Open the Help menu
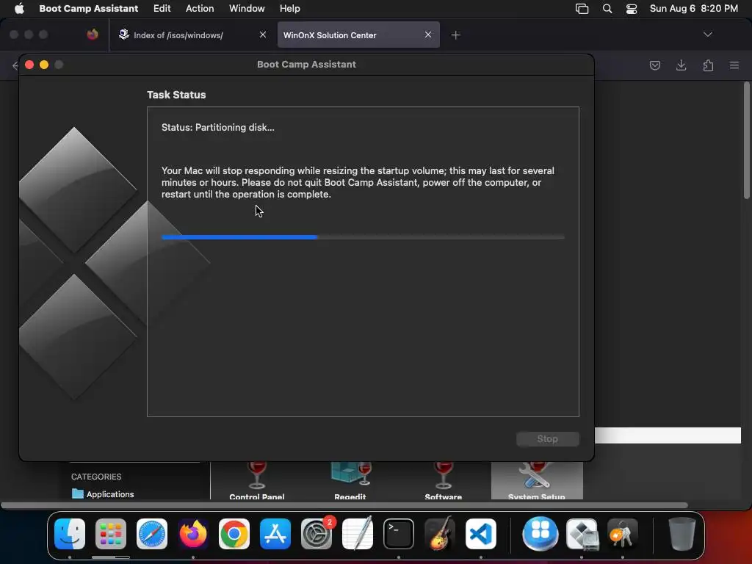This screenshot has width=752, height=564. tap(289, 9)
